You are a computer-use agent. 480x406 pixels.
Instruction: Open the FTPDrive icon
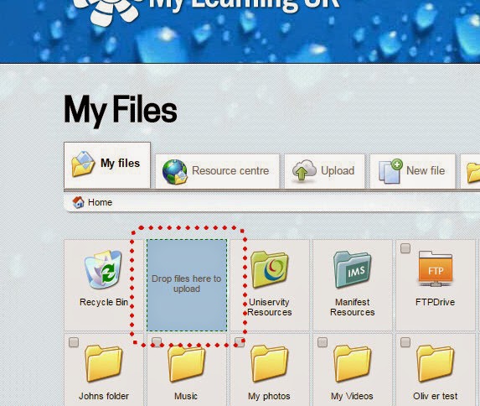tap(436, 269)
